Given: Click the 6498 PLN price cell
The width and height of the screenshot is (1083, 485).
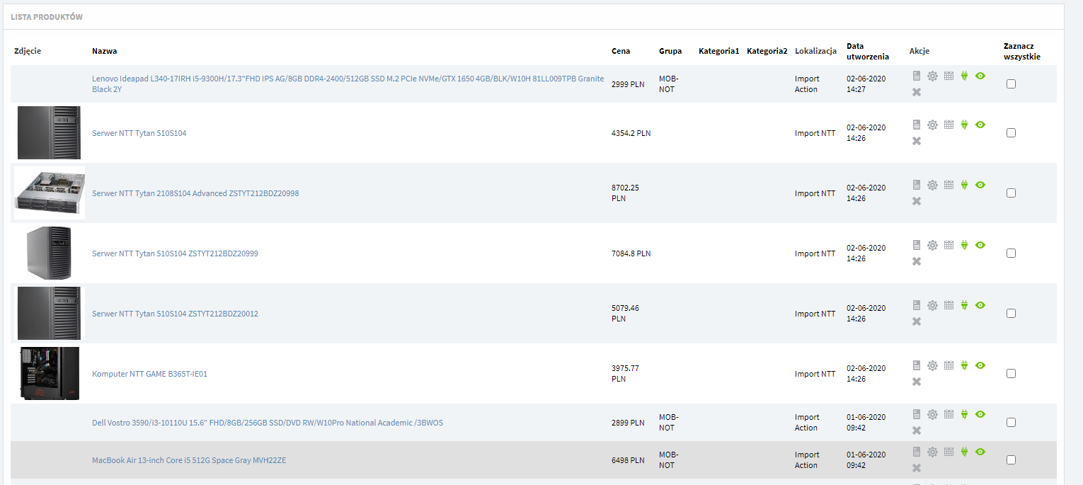Looking at the screenshot, I should pos(628,460).
